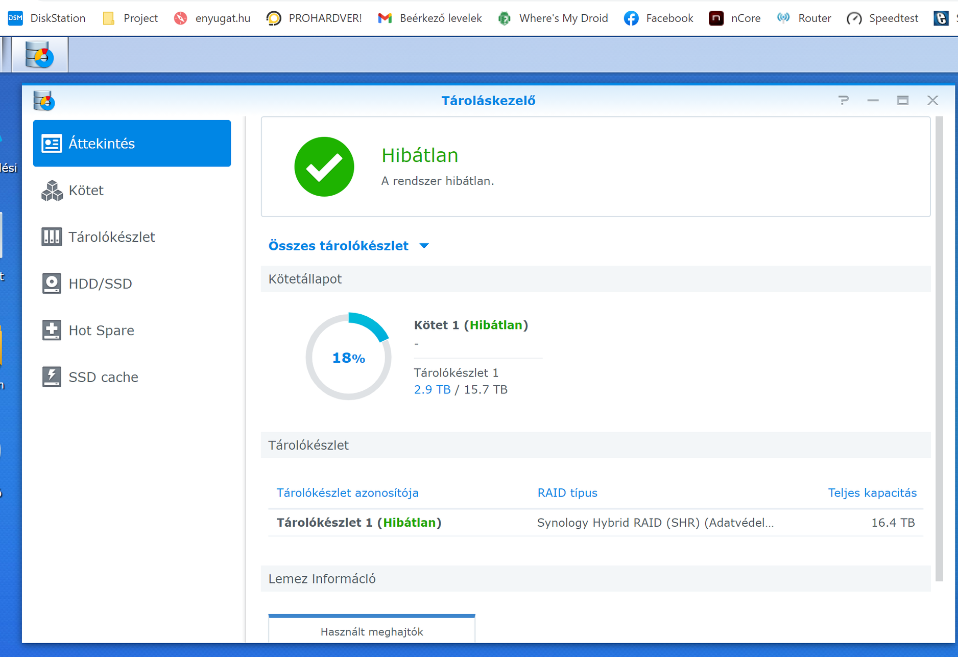958x657 pixels.
Task: Click the Hot Spare plus icon
Action: [52, 331]
